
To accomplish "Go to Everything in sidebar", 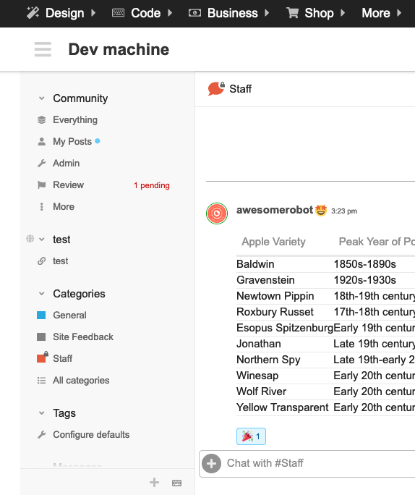I will tap(75, 120).
